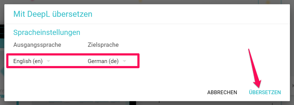Click the Spracheinstellungen section heading
The width and height of the screenshot is (294, 105).
point(47,32)
